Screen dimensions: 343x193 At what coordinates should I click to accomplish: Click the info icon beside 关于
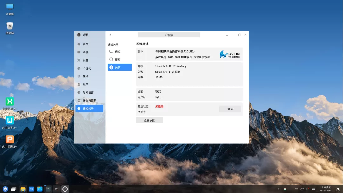pos(111,67)
